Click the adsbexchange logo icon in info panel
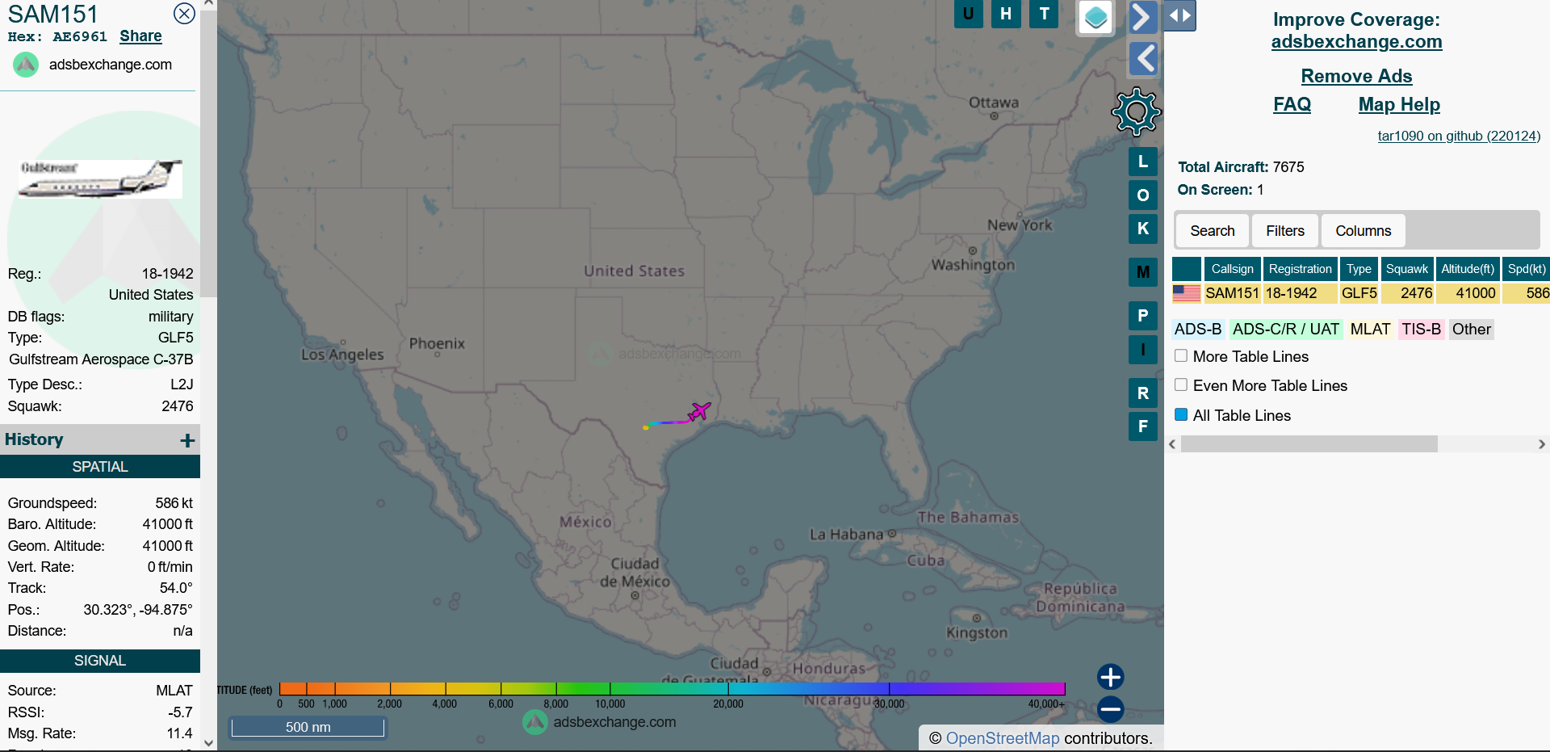This screenshot has width=1550, height=752. [26, 65]
